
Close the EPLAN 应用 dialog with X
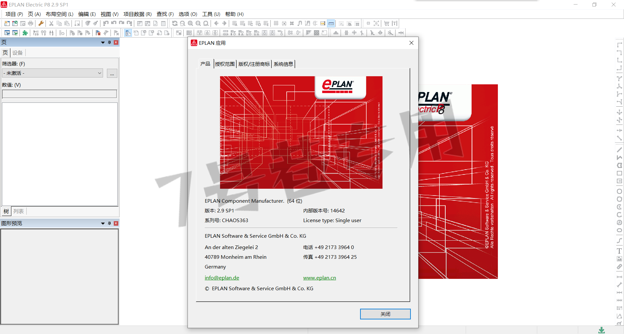411,43
